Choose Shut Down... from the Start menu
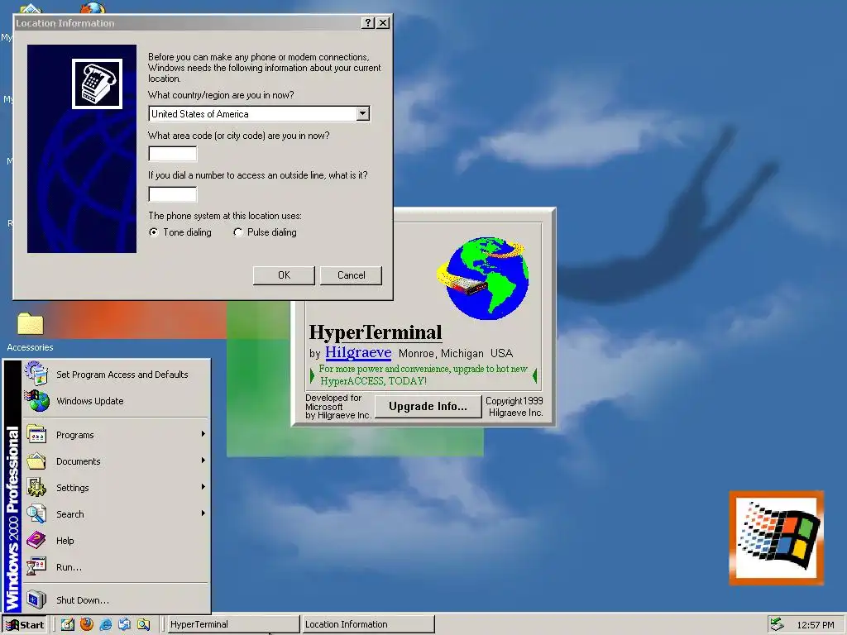The height and width of the screenshot is (635, 847). [x=116, y=600]
